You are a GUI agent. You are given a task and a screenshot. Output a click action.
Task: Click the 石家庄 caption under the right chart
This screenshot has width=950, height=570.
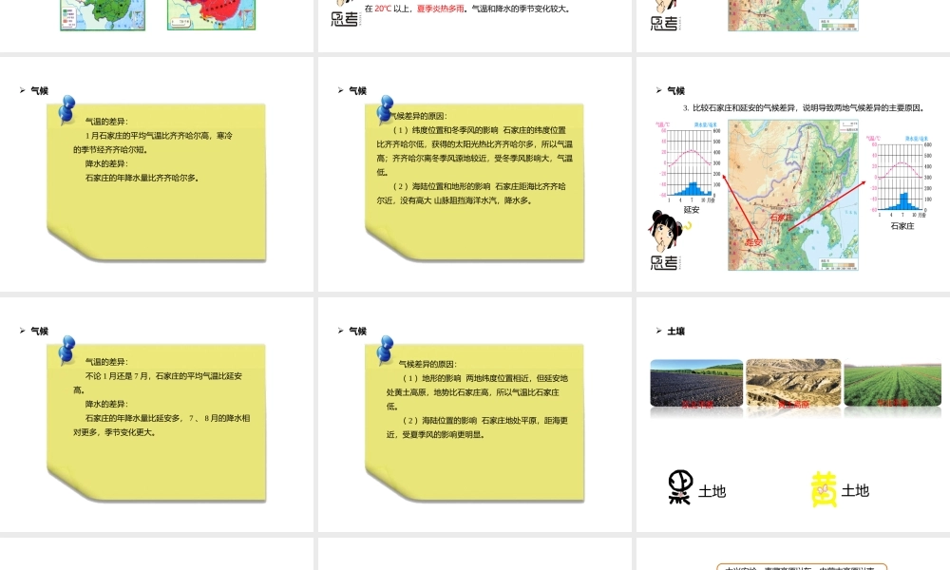[x=902, y=226]
